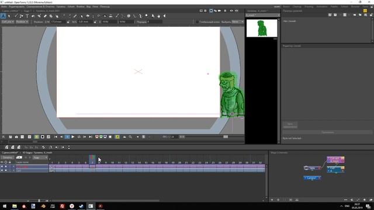
Task: Open the Выбрать dropdown in tool options
Action: click(x=238, y=22)
